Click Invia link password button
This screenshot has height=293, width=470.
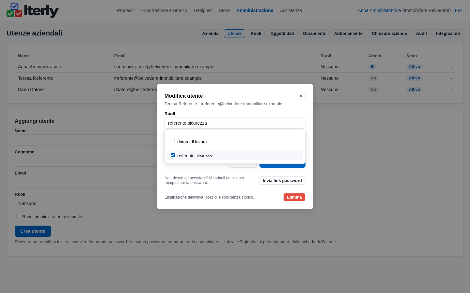[x=282, y=181]
